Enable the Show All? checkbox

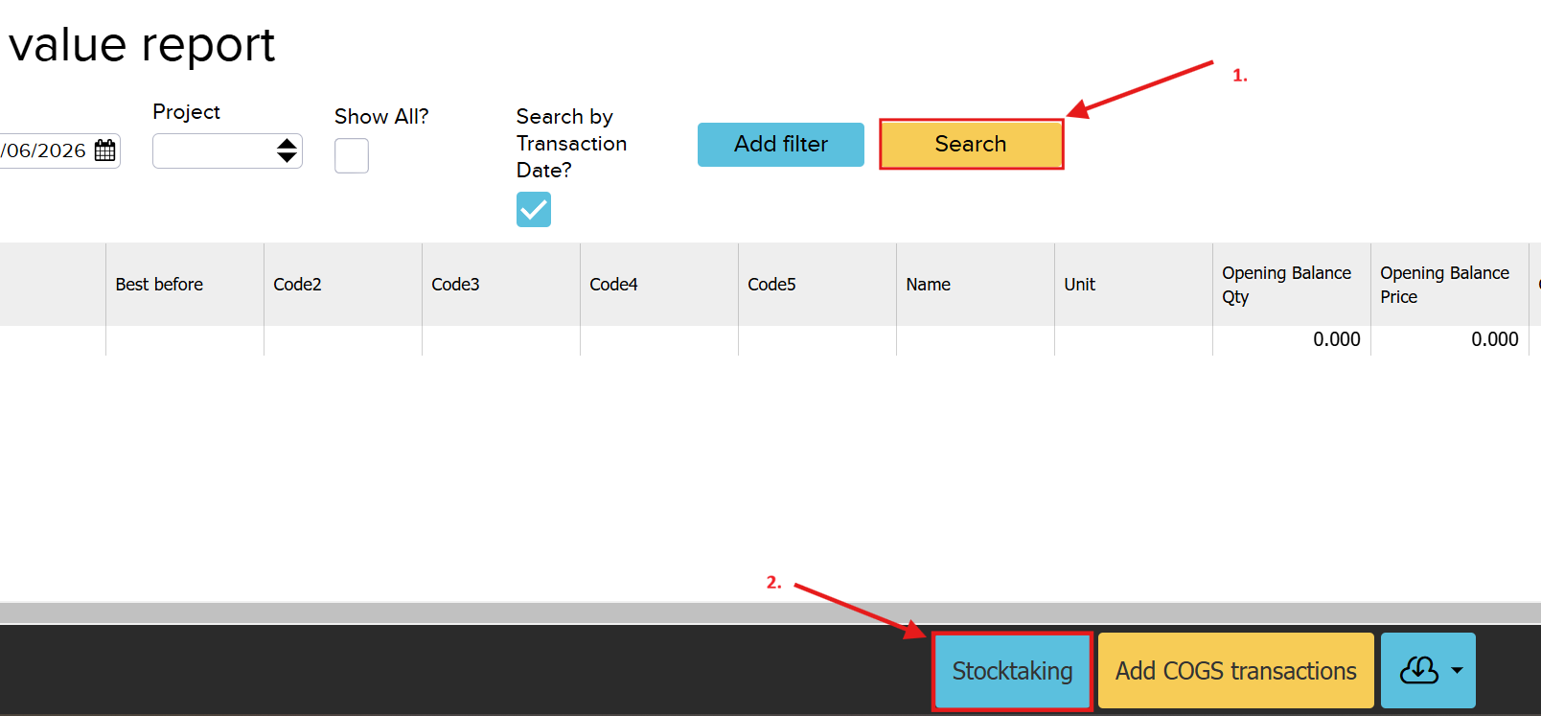(352, 155)
